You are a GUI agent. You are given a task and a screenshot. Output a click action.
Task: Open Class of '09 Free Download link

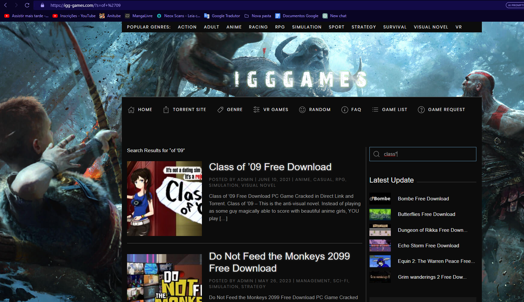(270, 167)
